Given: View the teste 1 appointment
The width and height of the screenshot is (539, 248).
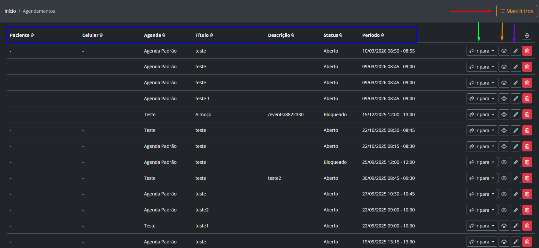Looking at the screenshot, I should 504,99.
